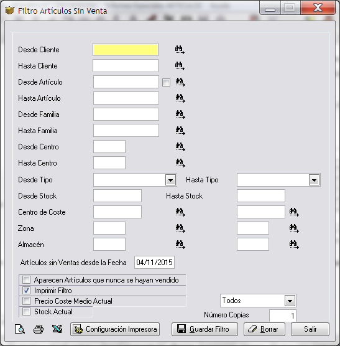Click the Artículos sin Ventas date field

(155, 263)
